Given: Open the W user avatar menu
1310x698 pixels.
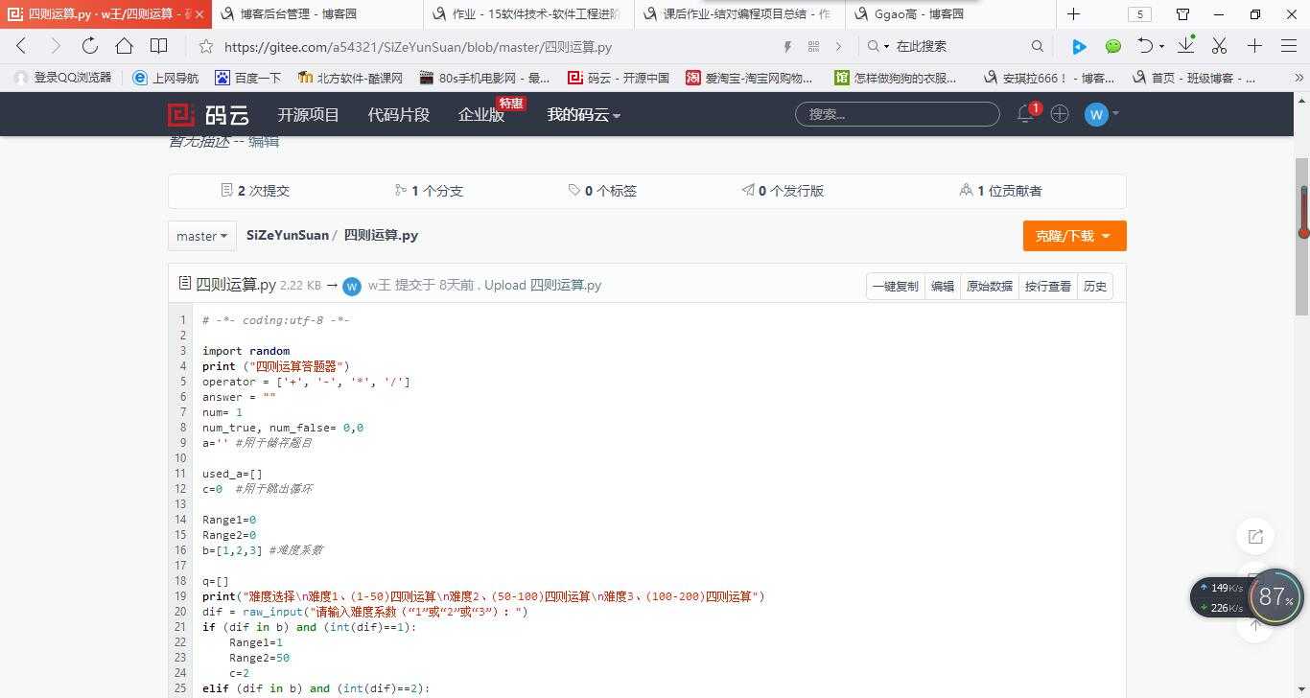Looking at the screenshot, I should coord(1101,114).
